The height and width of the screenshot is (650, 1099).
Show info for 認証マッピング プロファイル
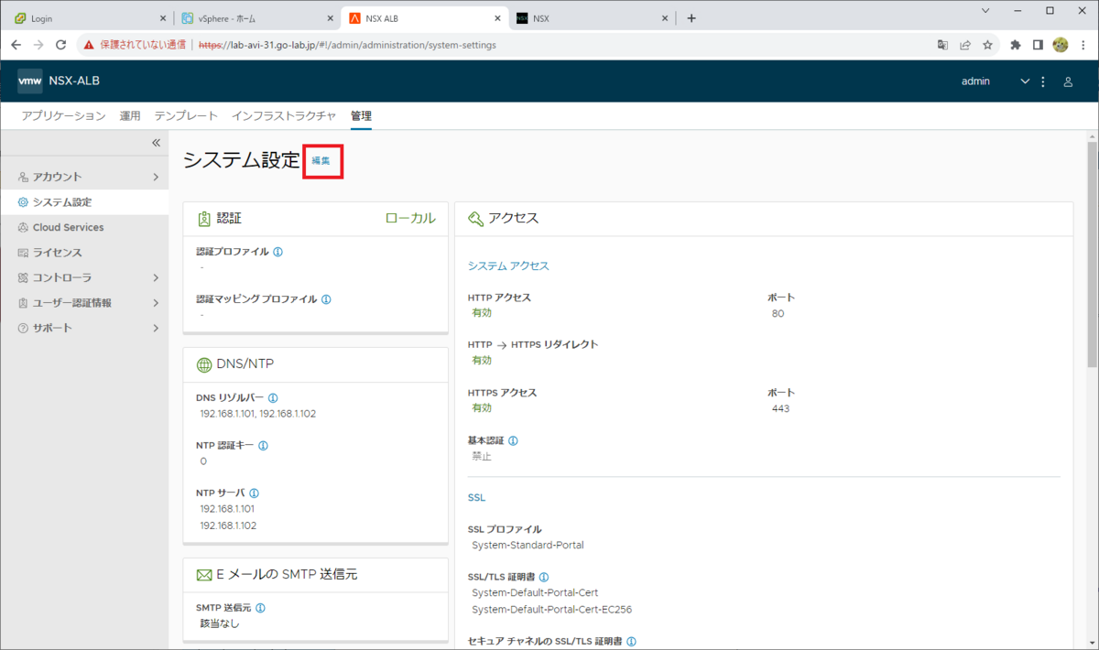326,298
